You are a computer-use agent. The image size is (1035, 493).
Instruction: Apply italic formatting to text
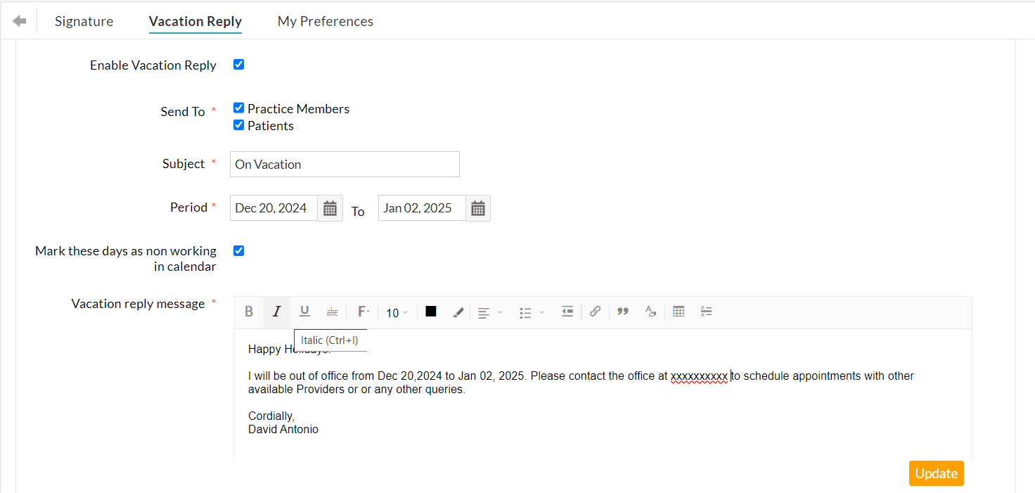(277, 312)
